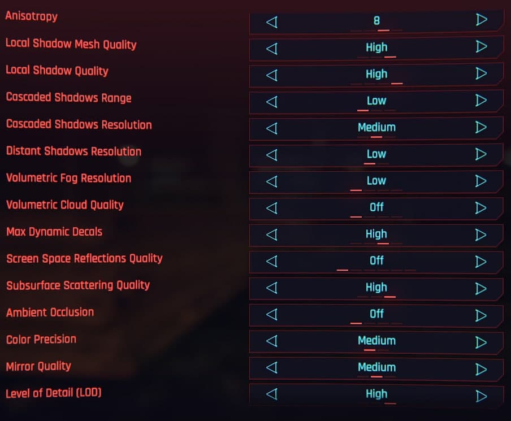511x421 pixels.
Task: Select the Distant Shadows Resolution setting label
Action: (x=73, y=151)
